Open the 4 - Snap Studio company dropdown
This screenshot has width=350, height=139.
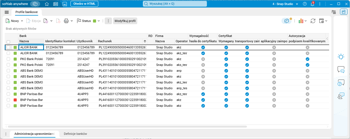coord(285,4)
